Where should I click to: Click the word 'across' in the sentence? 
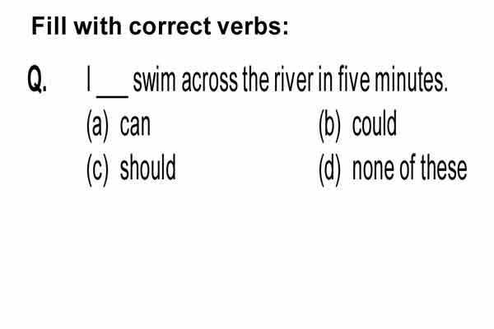click(x=209, y=82)
